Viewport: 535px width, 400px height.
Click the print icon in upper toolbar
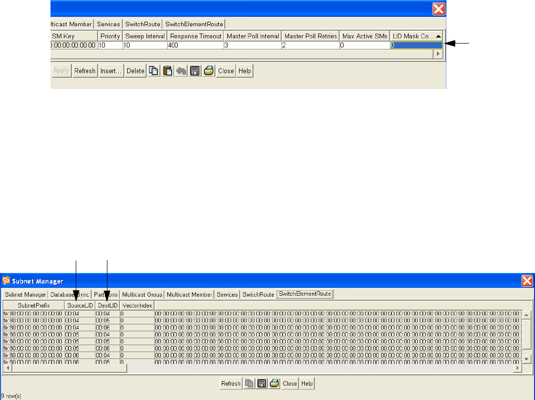(209, 71)
